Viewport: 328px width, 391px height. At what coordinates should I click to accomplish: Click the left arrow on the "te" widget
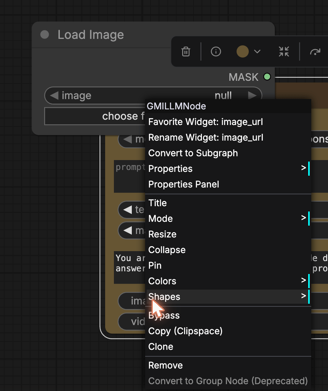[x=128, y=210]
